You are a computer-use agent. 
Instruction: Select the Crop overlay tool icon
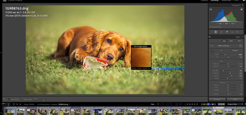(x=221, y=32)
